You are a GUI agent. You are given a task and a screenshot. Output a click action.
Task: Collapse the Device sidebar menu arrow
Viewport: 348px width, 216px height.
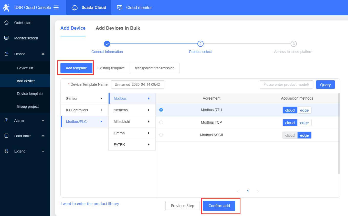click(x=43, y=54)
